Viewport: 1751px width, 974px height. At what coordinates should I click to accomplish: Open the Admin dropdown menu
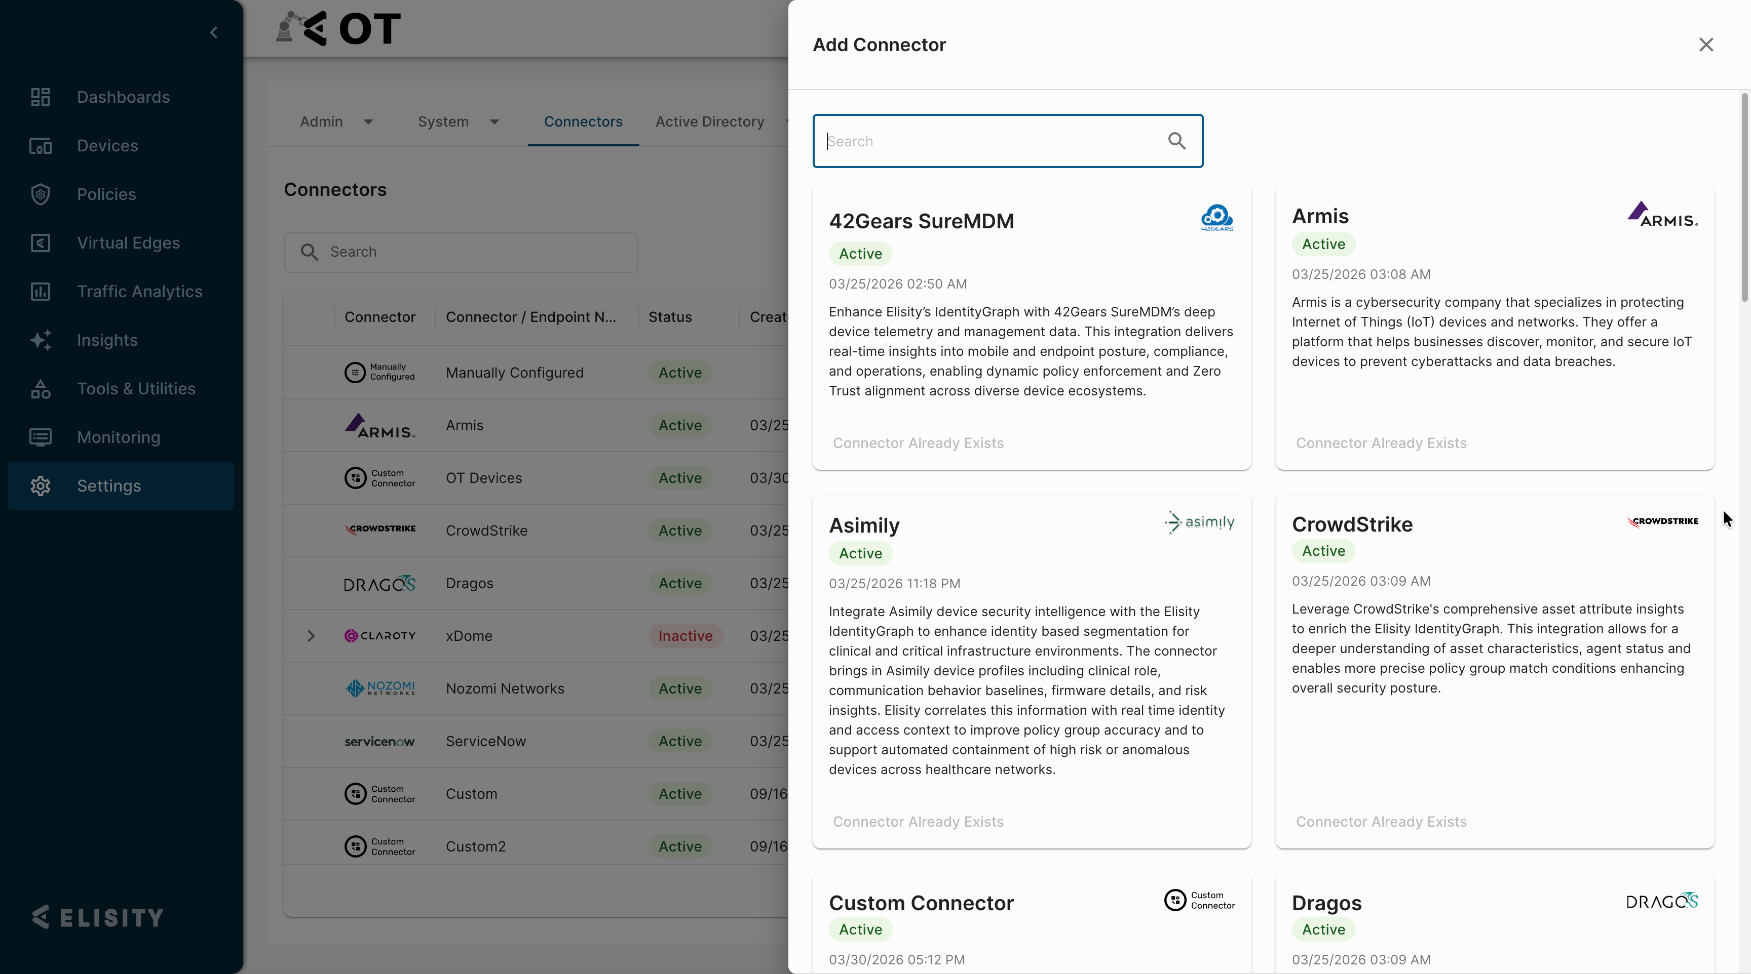pos(336,121)
